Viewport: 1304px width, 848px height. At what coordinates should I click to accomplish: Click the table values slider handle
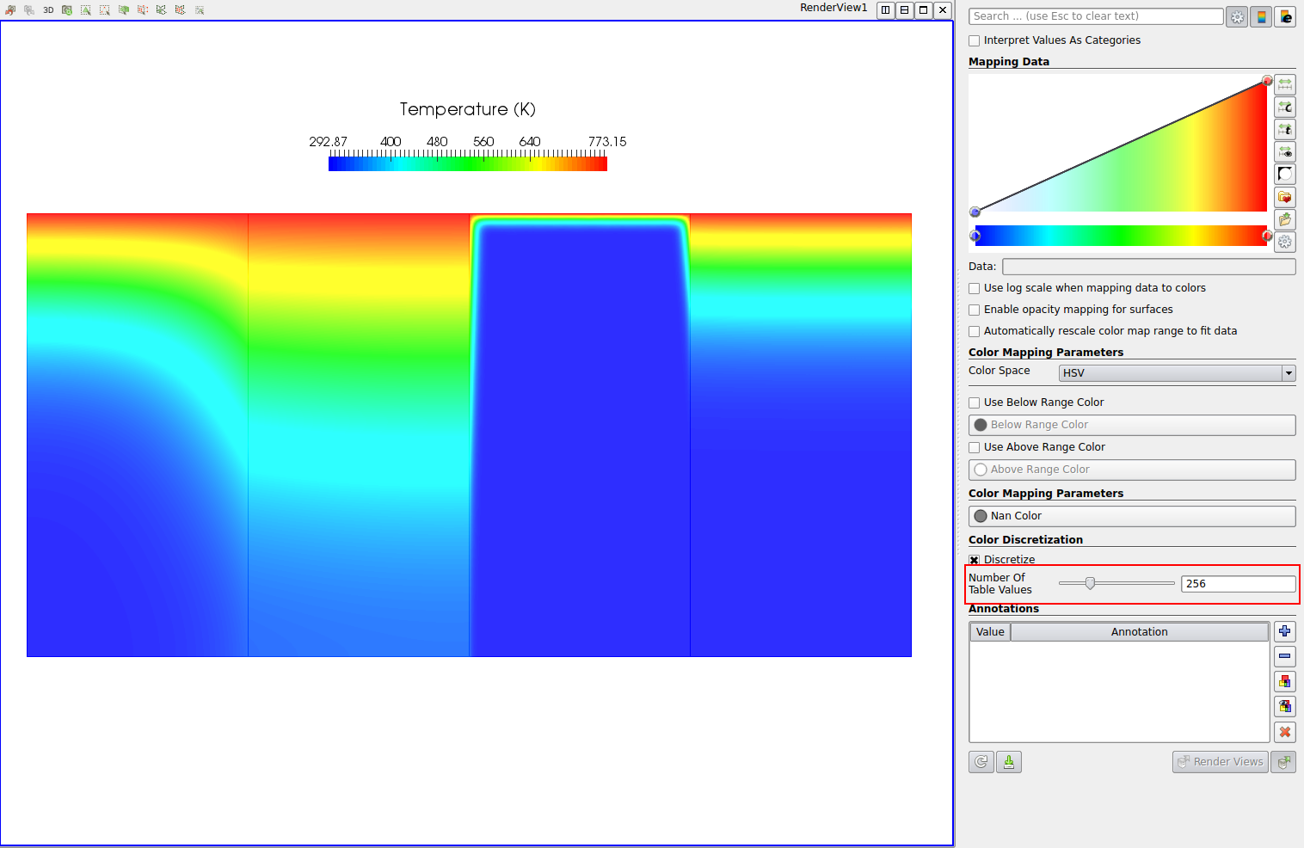coord(1090,583)
